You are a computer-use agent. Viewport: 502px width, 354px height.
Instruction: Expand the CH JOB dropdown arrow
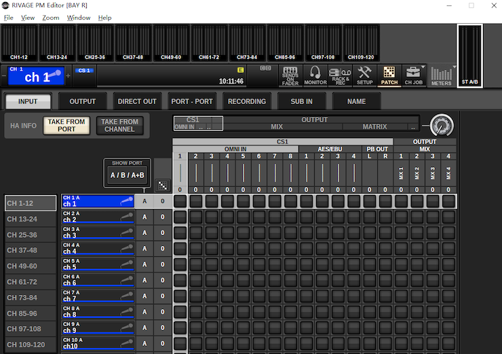click(423, 68)
